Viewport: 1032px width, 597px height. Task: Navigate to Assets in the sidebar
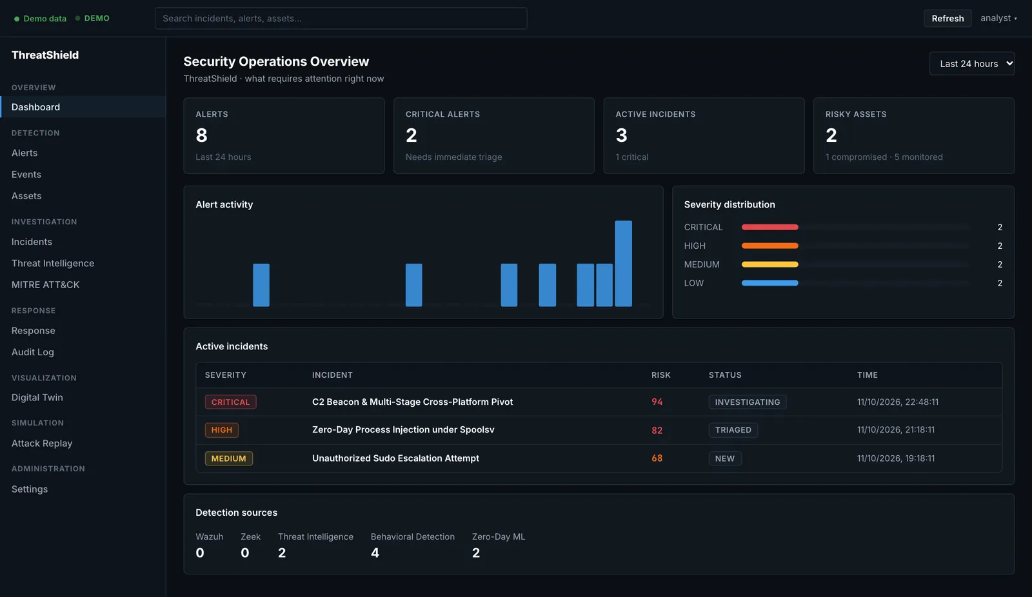click(x=83, y=196)
